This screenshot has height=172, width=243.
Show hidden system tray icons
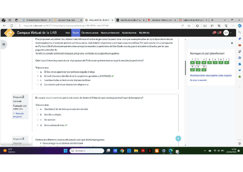pyautogui.click(x=205, y=151)
